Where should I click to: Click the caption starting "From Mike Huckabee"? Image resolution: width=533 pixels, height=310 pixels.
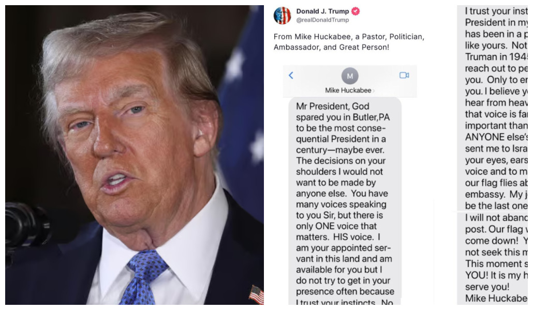tap(349, 42)
